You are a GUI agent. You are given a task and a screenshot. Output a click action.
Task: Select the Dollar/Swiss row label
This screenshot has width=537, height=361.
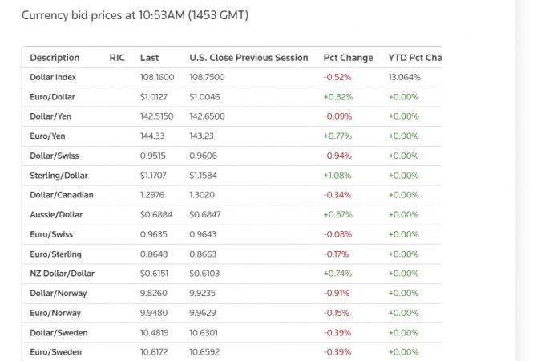(55, 156)
